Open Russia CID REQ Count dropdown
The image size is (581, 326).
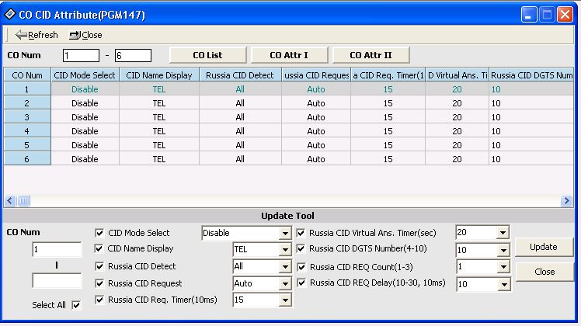(x=502, y=267)
